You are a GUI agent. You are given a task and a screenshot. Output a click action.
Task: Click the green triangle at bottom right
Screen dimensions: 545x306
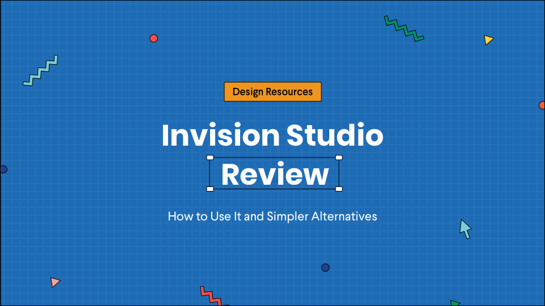(x=454, y=303)
